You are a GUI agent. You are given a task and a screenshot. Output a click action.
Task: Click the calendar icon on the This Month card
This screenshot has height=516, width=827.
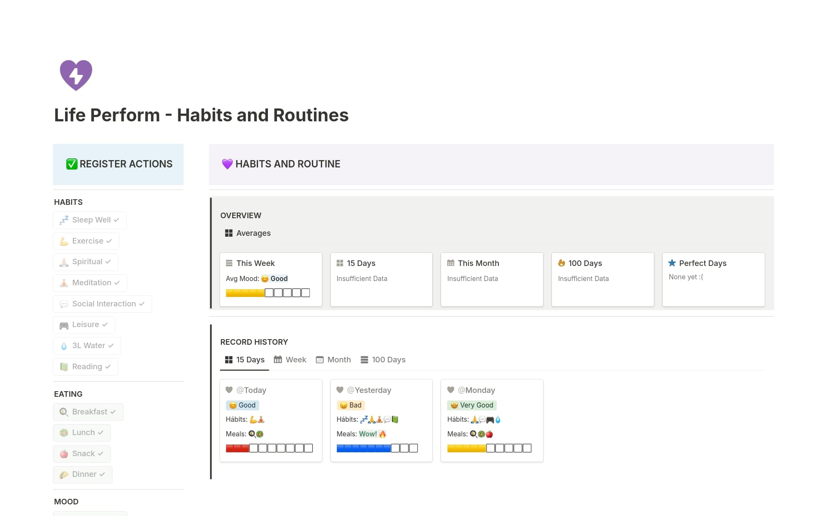pyautogui.click(x=451, y=263)
